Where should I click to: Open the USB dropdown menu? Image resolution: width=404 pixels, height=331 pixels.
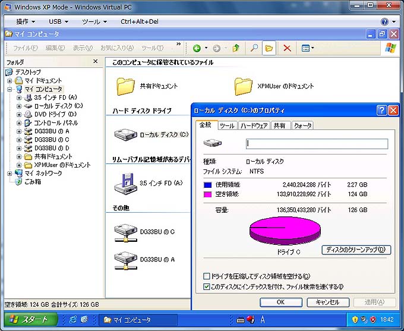pyautogui.click(x=58, y=21)
